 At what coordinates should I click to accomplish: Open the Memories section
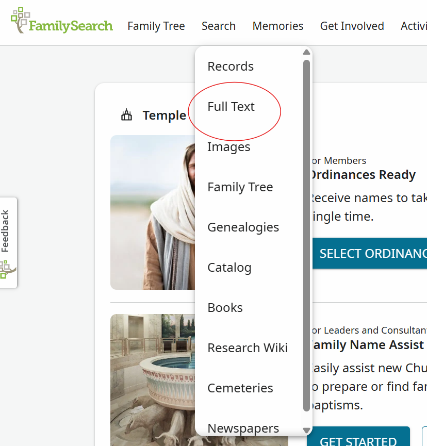pos(278,26)
